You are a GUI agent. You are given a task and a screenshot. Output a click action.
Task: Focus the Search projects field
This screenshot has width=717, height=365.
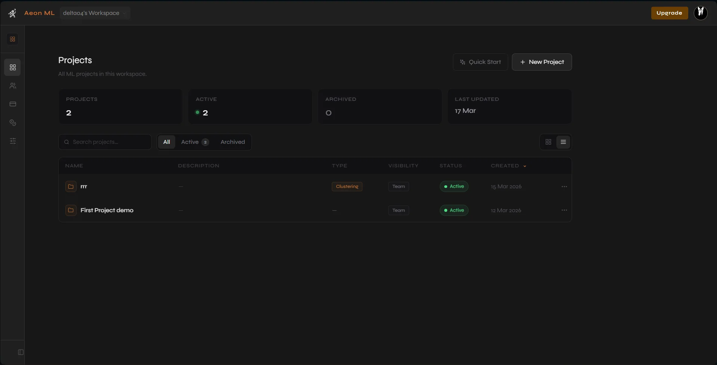[105, 142]
